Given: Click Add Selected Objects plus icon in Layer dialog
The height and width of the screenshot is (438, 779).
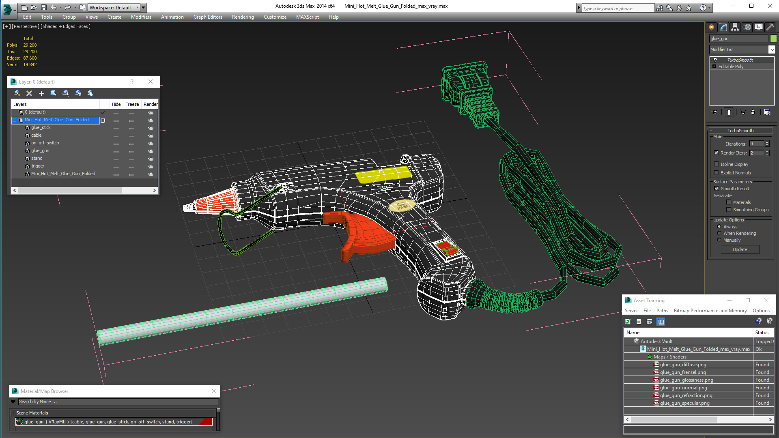Looking at the screenshot, I should click(x=41, y=93).
